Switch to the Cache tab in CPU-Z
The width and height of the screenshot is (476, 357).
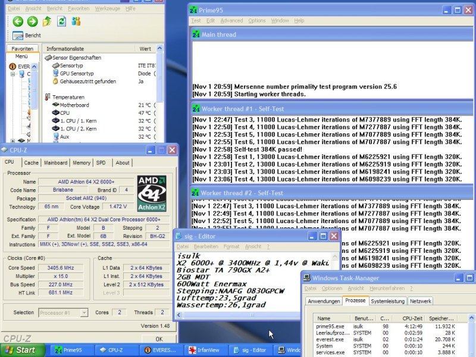point(32,162)
